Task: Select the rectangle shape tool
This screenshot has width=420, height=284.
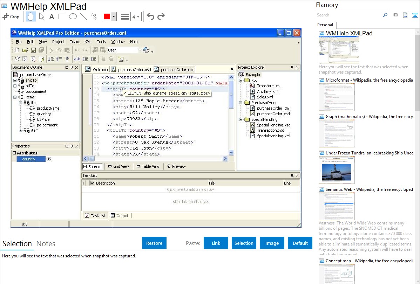Action: click(x=62, y=16)
